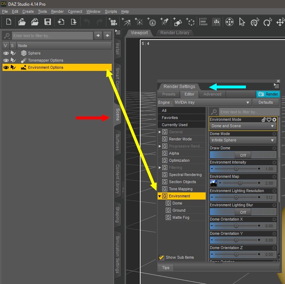The width and height of the screenshot is (285, 284).
Task: Expand the Filtering settings group
Action: tap(160, 167)
